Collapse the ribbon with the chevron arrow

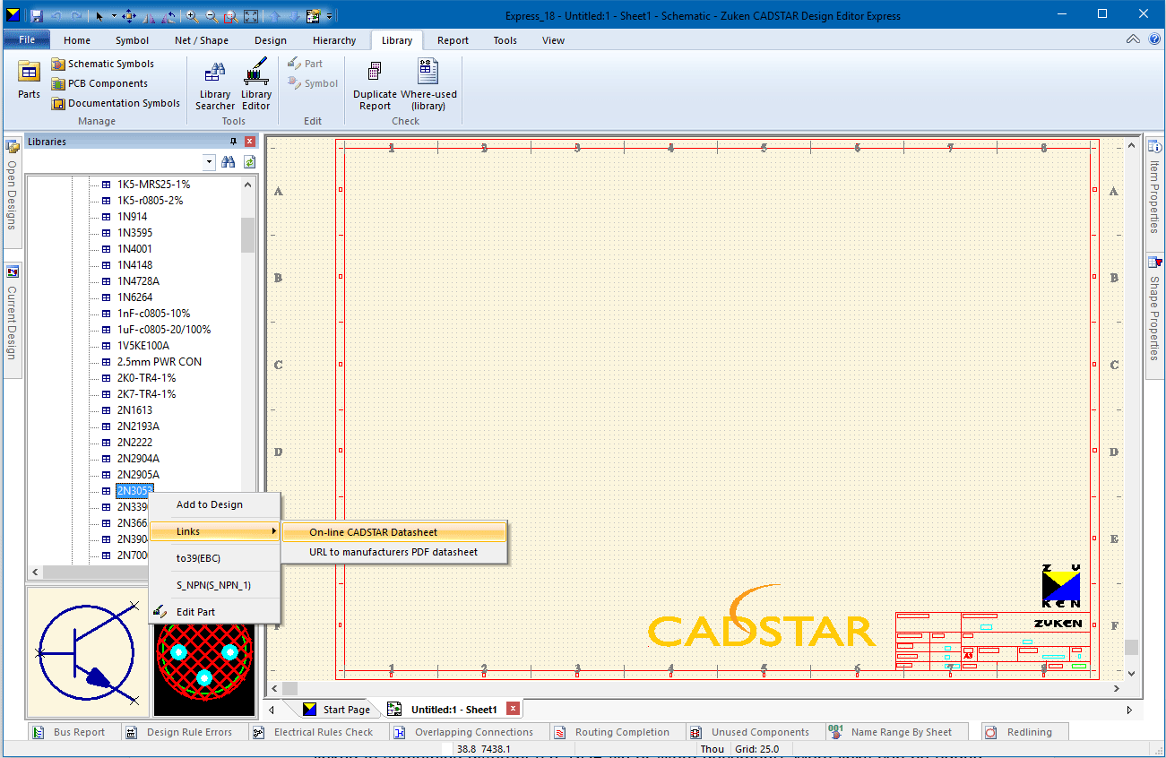tap(1134, 39)
